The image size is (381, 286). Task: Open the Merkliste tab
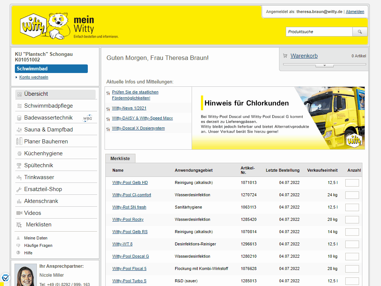point(120,159)
